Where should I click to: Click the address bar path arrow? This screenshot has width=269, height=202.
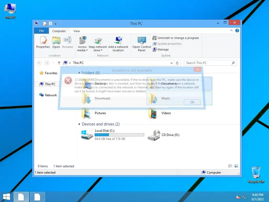click(70, 63)
